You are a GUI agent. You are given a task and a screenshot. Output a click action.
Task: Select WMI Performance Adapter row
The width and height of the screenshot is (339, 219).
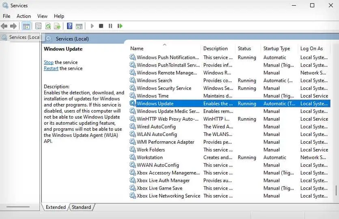230,142
